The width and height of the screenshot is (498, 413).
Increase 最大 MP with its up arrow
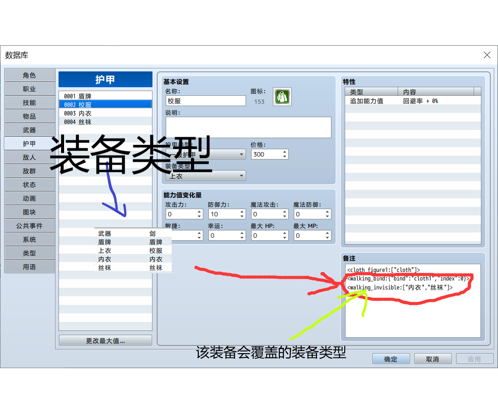(328, 233)
